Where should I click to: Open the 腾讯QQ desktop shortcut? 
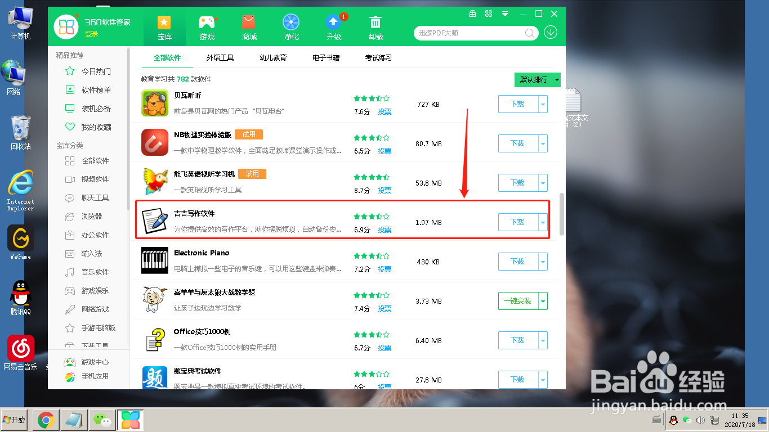click(21, 297)
